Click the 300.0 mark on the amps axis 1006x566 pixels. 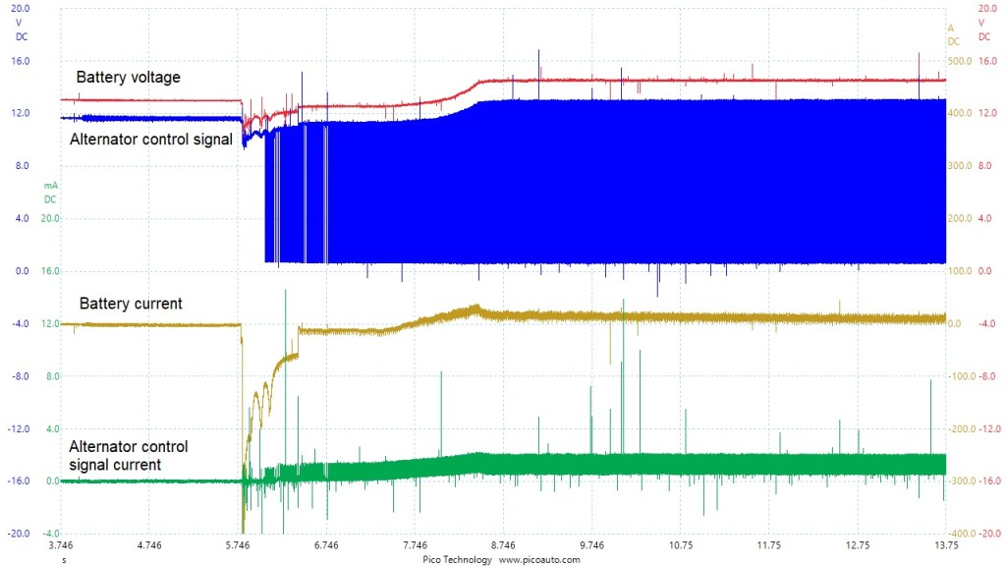(x=958, y=166)
